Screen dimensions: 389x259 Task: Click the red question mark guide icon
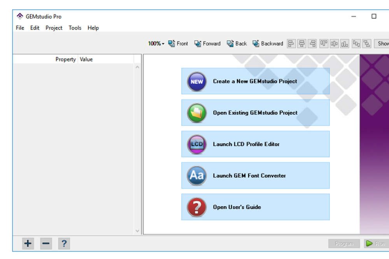pyautogui.click(x=196, y=207)
